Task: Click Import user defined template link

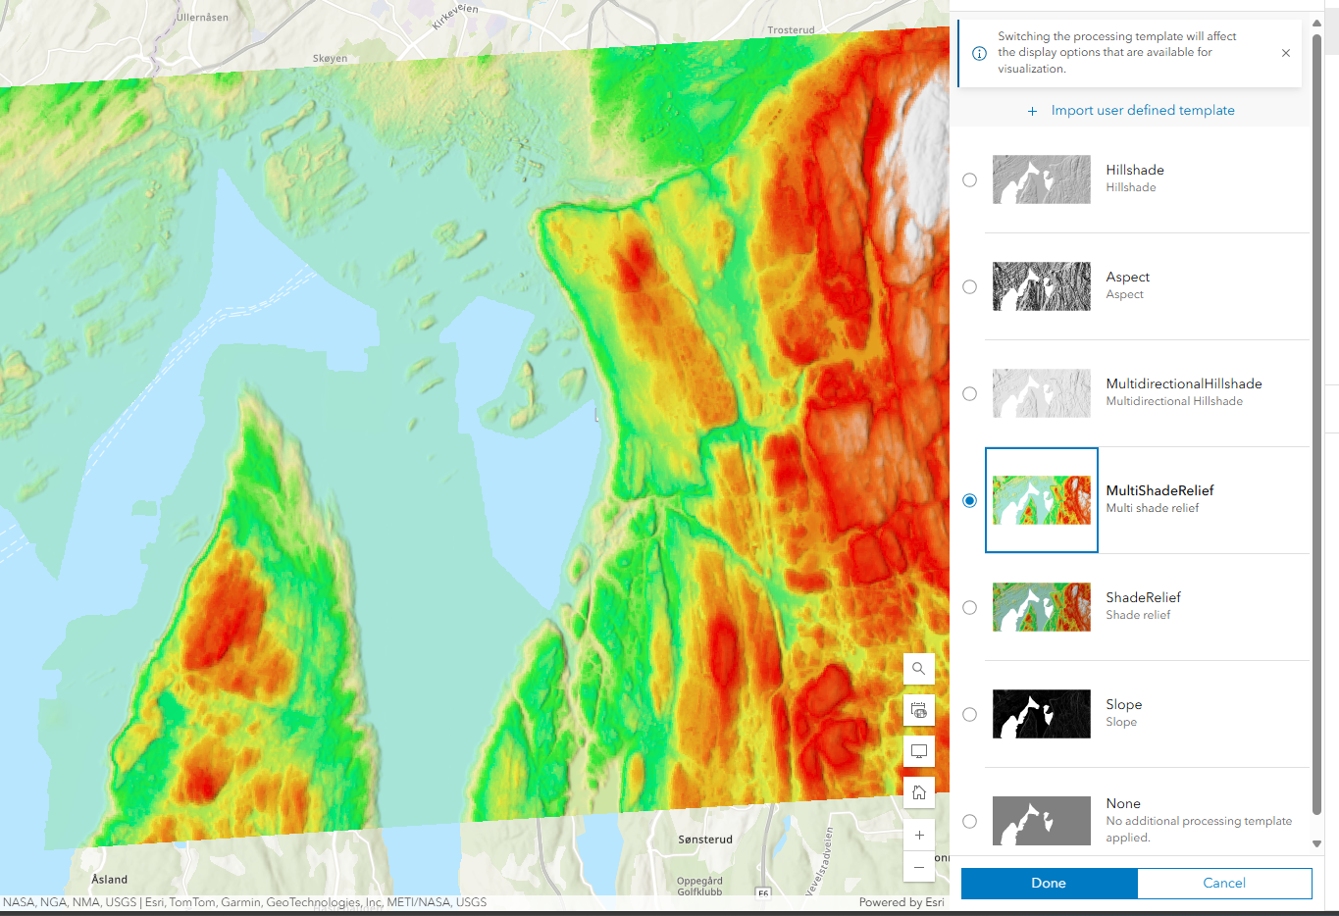Action: pos(1142,111)
